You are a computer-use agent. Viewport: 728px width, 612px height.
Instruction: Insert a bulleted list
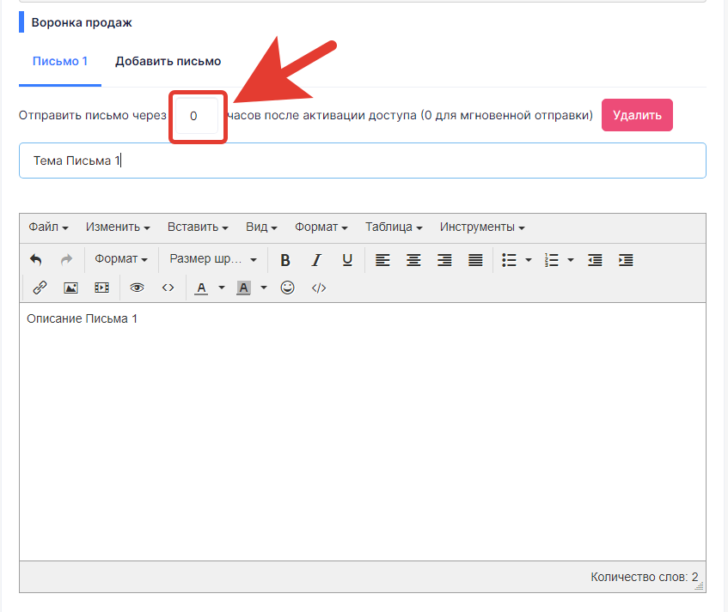point(510,260)
